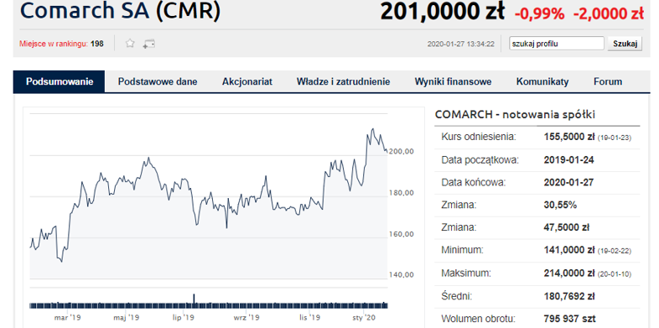Click the Minimum value 141,0000 zł

569,251
